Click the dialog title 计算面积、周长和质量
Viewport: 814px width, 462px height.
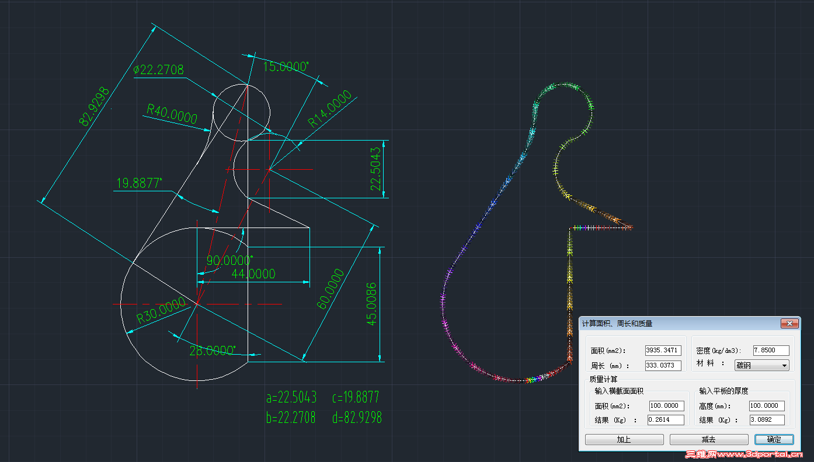point(617,323)
